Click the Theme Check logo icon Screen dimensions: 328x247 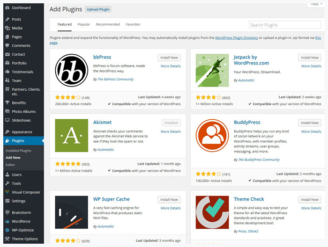(212, 212)
